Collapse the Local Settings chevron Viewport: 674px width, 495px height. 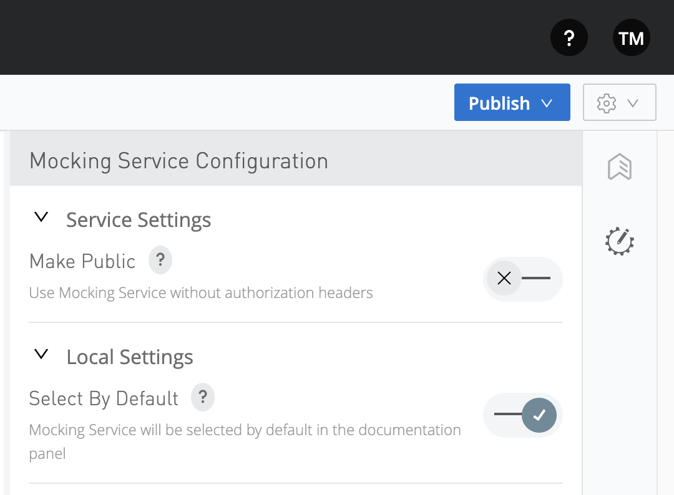tap(41, 355)
